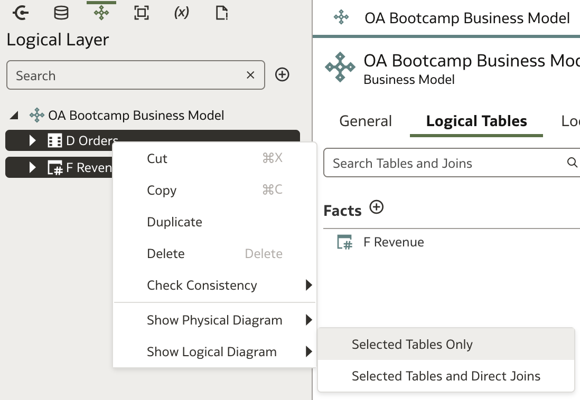Click the F Revenue fact icon in Facts list
This screenshot has width=580, height=400.
tap(345, 242)
